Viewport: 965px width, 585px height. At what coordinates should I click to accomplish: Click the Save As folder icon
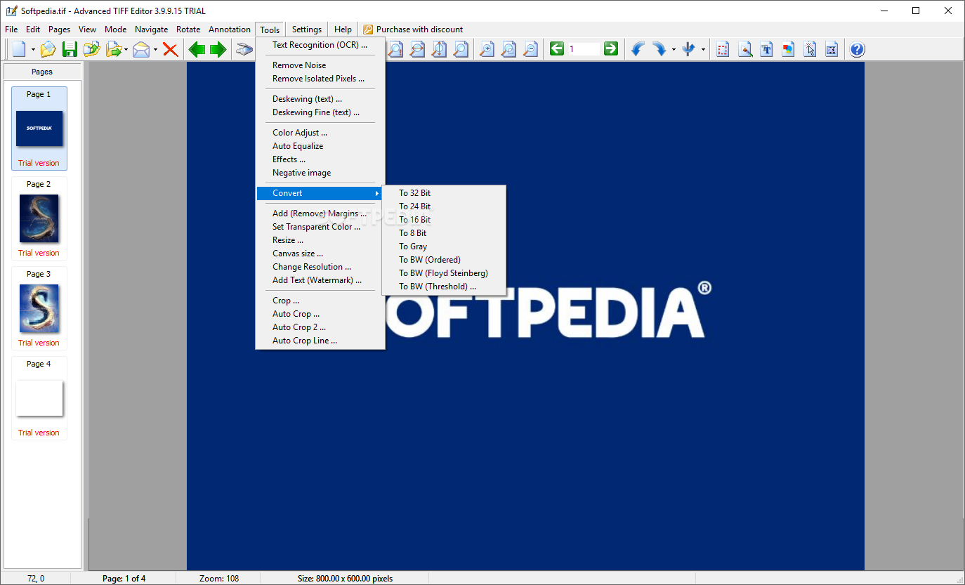pyautogui.click(x=91, y=49)
